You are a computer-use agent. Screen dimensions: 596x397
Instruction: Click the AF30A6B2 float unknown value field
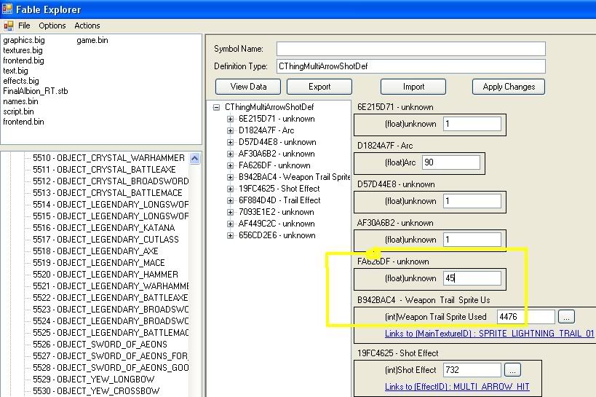(472, 240)
